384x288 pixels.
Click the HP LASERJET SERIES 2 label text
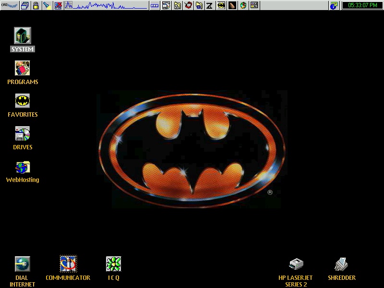click(296, 281)
